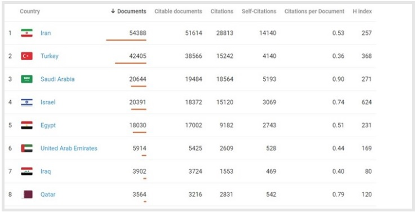Select citable documents value 18372
The image size is (417, 212).
click(194, 102)
